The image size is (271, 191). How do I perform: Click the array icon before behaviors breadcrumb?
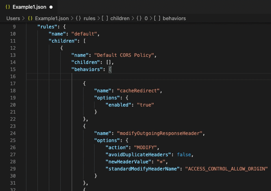pos(157,19)
